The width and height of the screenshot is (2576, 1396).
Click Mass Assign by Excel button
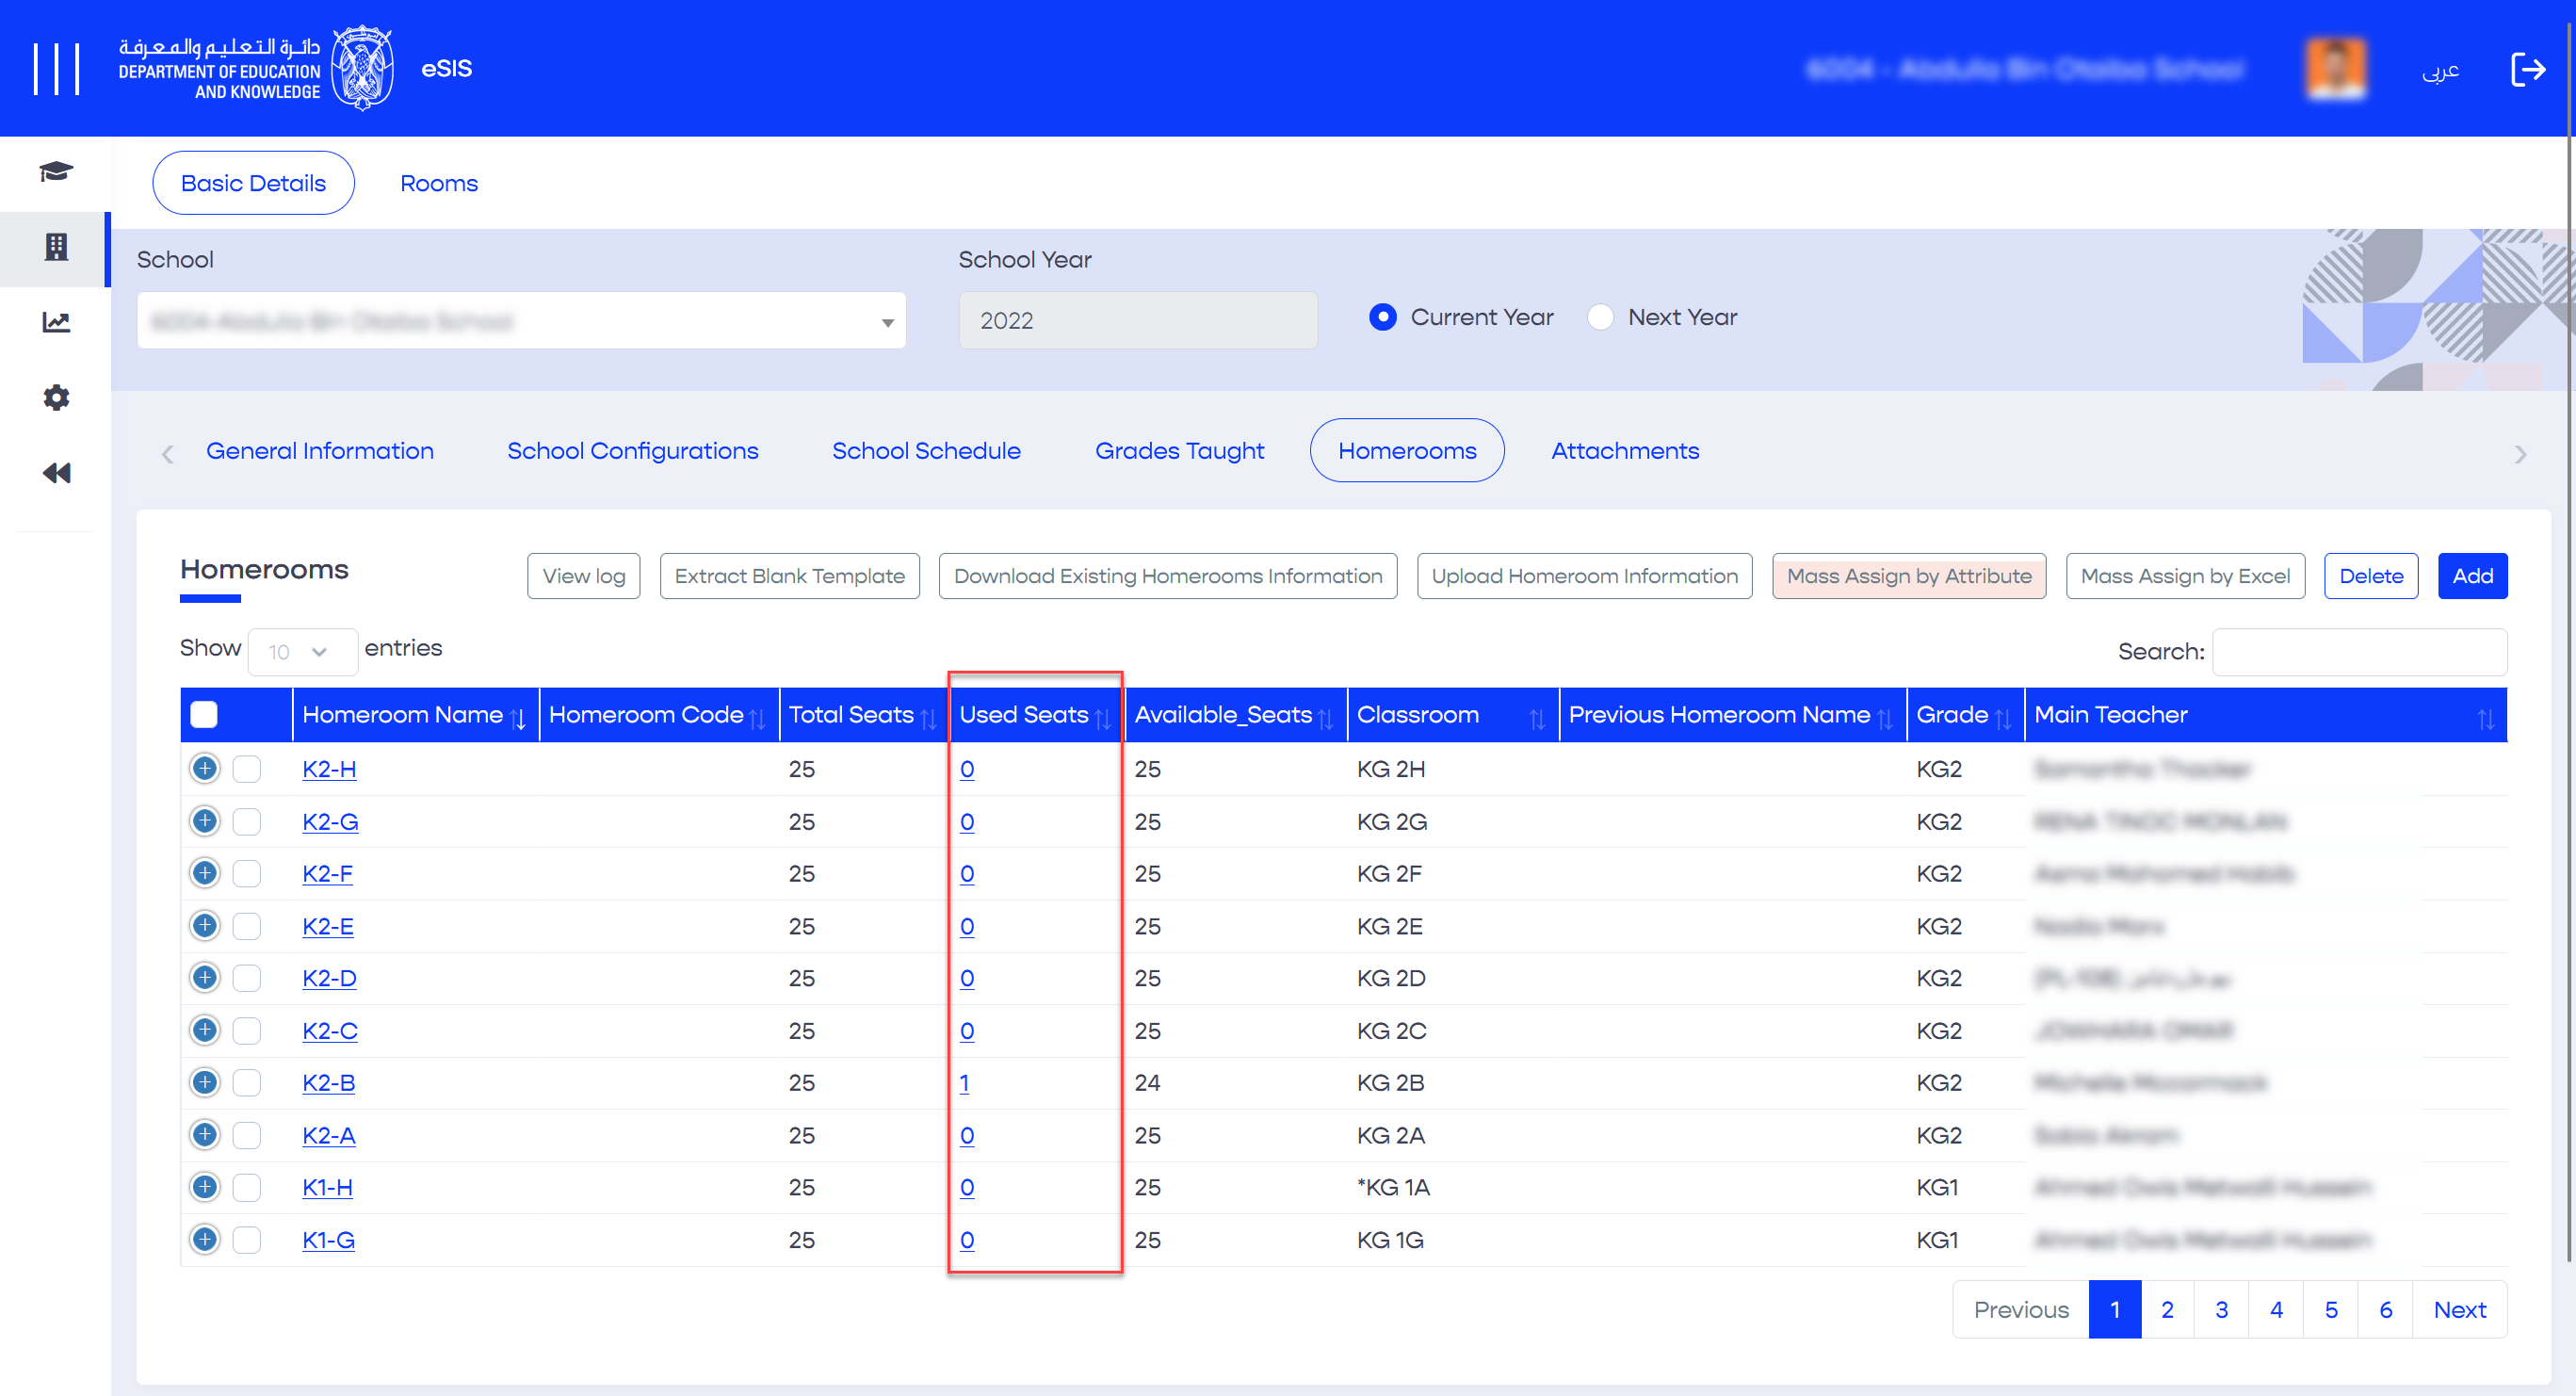click(2185, 576)
